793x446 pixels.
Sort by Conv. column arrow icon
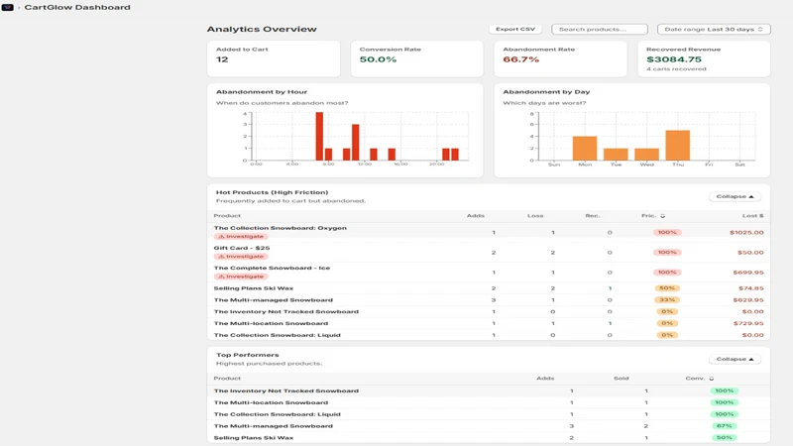coord(712,379)
